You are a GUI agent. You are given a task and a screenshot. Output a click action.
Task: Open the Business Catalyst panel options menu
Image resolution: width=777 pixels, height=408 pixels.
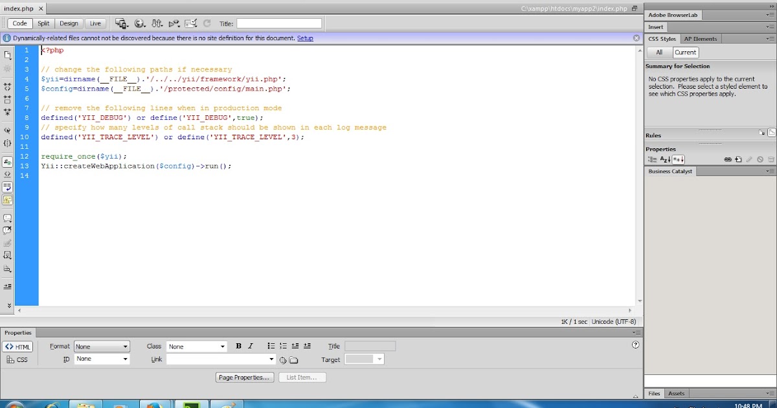pyautogui.click(x=771, y=172)
